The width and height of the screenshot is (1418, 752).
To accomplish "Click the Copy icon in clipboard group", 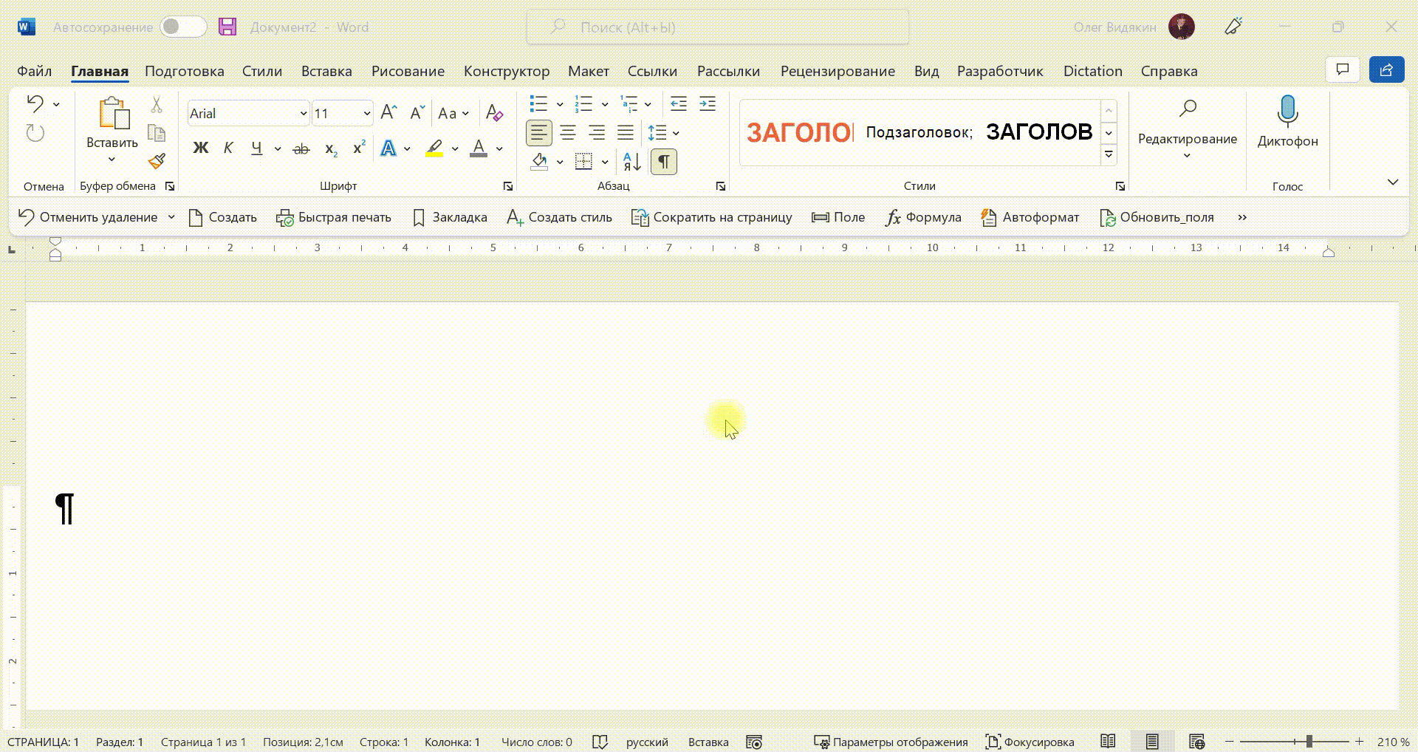I will click(x=157, y=133).
